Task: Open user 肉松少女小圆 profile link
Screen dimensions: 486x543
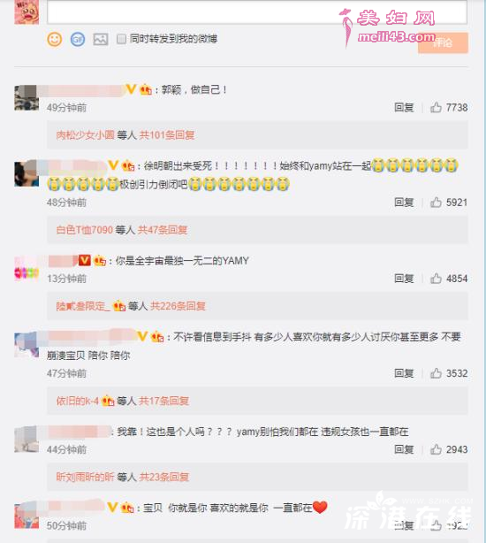Action: (85, 135)
